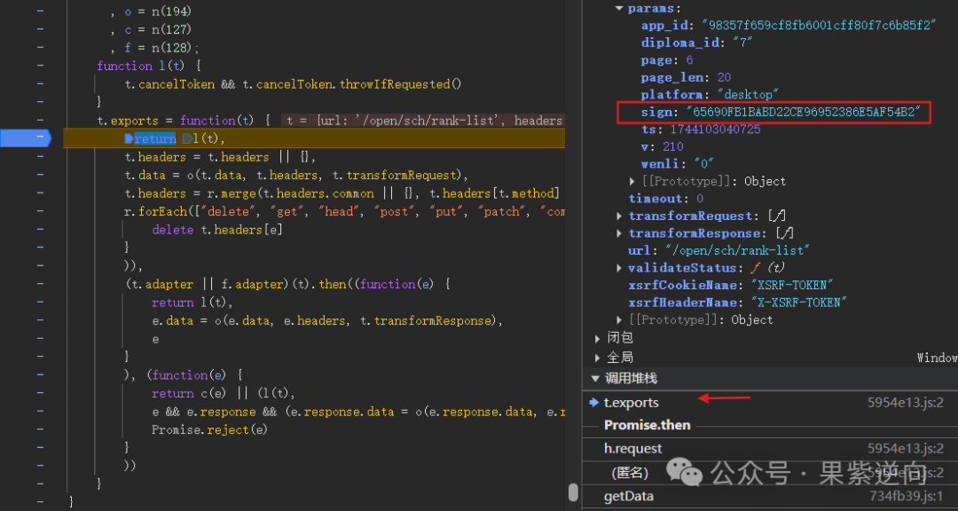The width and height of the screenshot is (958, 511).
Task: Select the getData call stack frame
Action: tap(629, 496)
